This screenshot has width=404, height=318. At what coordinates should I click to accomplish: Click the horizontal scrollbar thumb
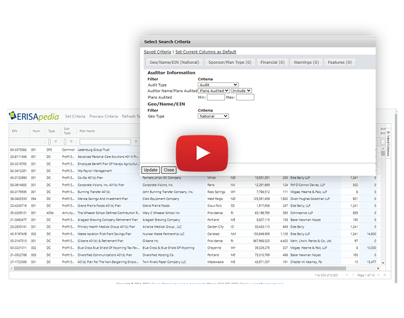pos(180,268)
